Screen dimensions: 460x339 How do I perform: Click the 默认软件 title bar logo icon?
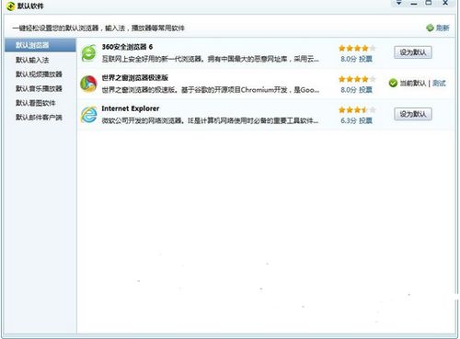[x=11, y=6]
